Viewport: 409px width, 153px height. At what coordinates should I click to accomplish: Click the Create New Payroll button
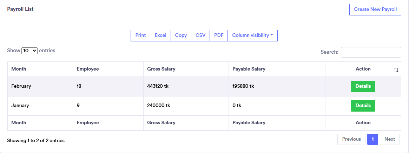[375, 9]
